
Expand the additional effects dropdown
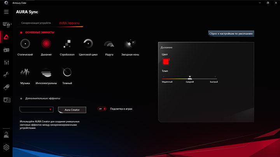(36, 109)
